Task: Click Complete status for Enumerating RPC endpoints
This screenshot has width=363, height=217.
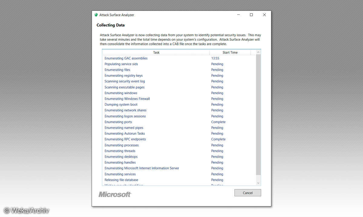Action: [218, 139]
